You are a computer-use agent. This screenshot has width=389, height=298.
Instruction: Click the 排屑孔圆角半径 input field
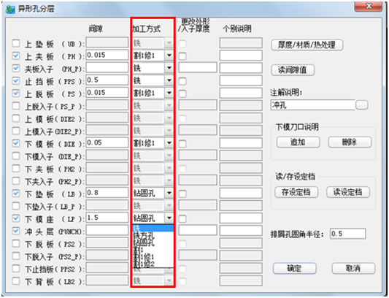[347, 234]
